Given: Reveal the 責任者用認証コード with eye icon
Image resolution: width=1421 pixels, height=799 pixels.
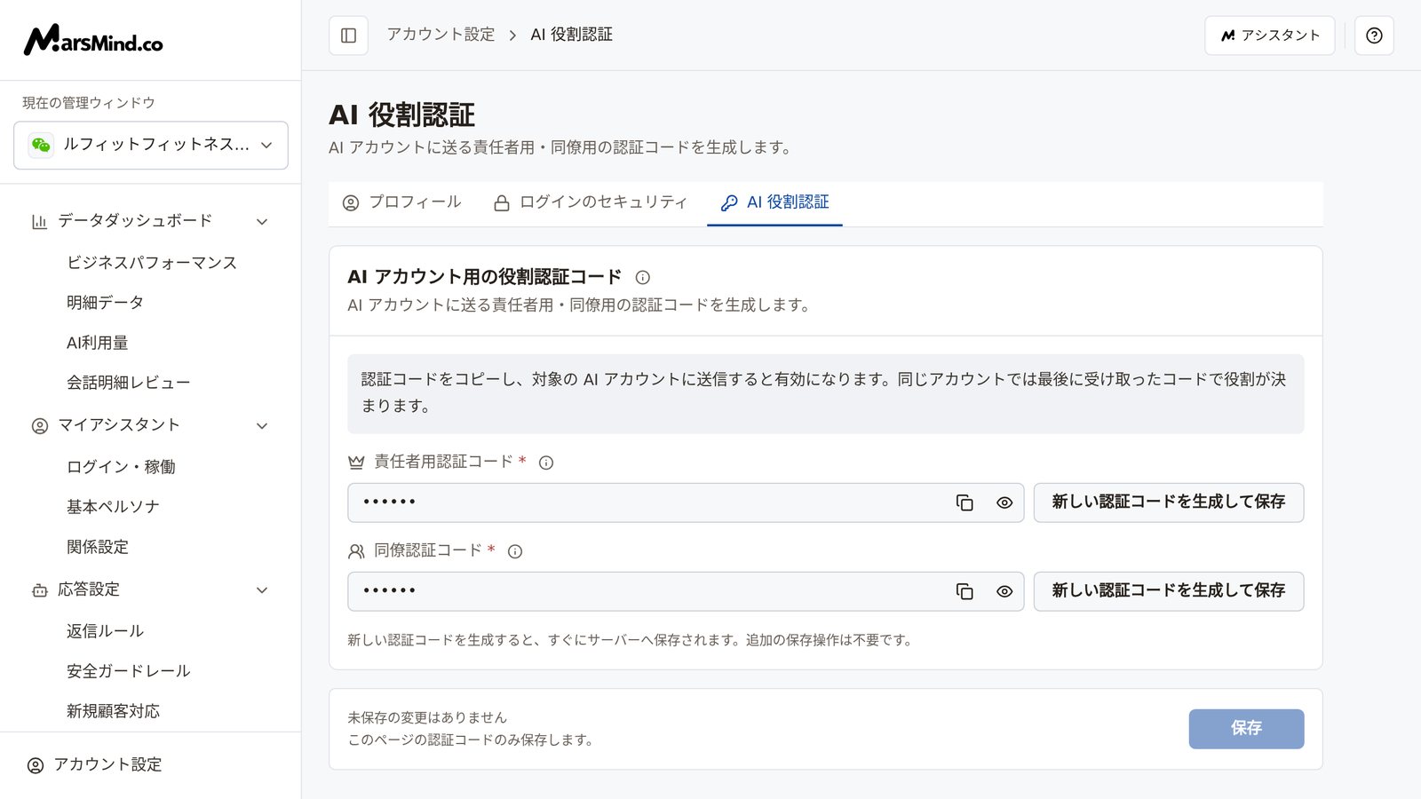Looking at the screenshot, I should [x=1004, y=502].
